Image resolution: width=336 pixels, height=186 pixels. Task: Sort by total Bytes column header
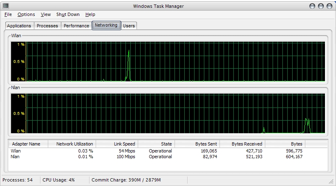click(285, 144)
